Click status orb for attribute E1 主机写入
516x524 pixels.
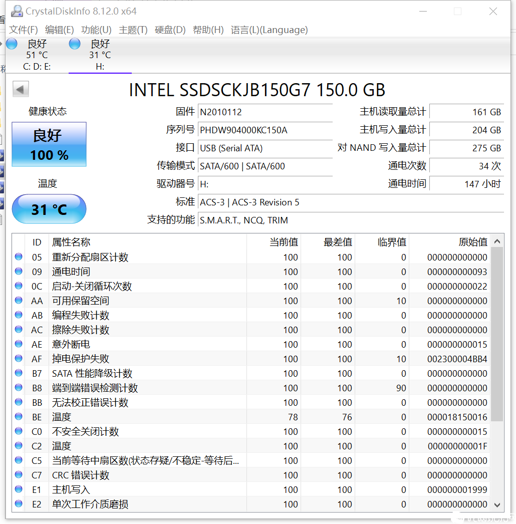(19, 489)
